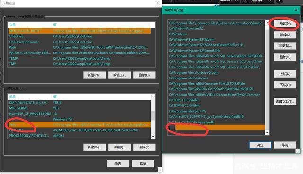This screenshot has height=174, width=303.
Task: Select the WindowsPowerShell\v1.0\ path entry
Action: [x=216, y=45]
